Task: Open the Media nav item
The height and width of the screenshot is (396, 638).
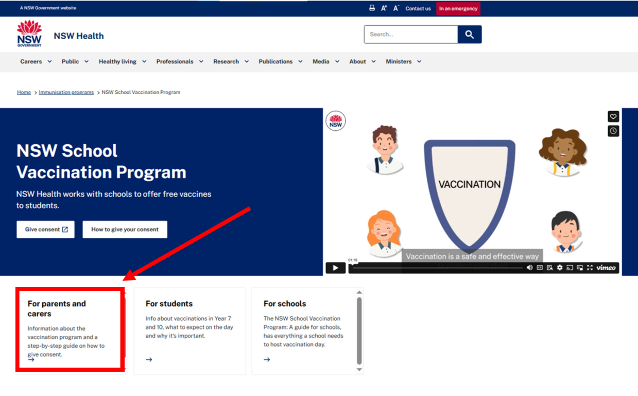Action: (321, 61)
